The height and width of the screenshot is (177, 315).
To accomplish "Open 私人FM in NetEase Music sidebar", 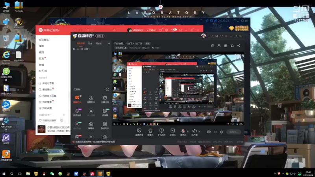I will tap(43, 71).
